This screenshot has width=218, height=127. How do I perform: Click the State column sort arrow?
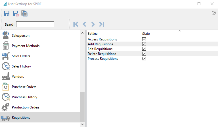point(180,31)
